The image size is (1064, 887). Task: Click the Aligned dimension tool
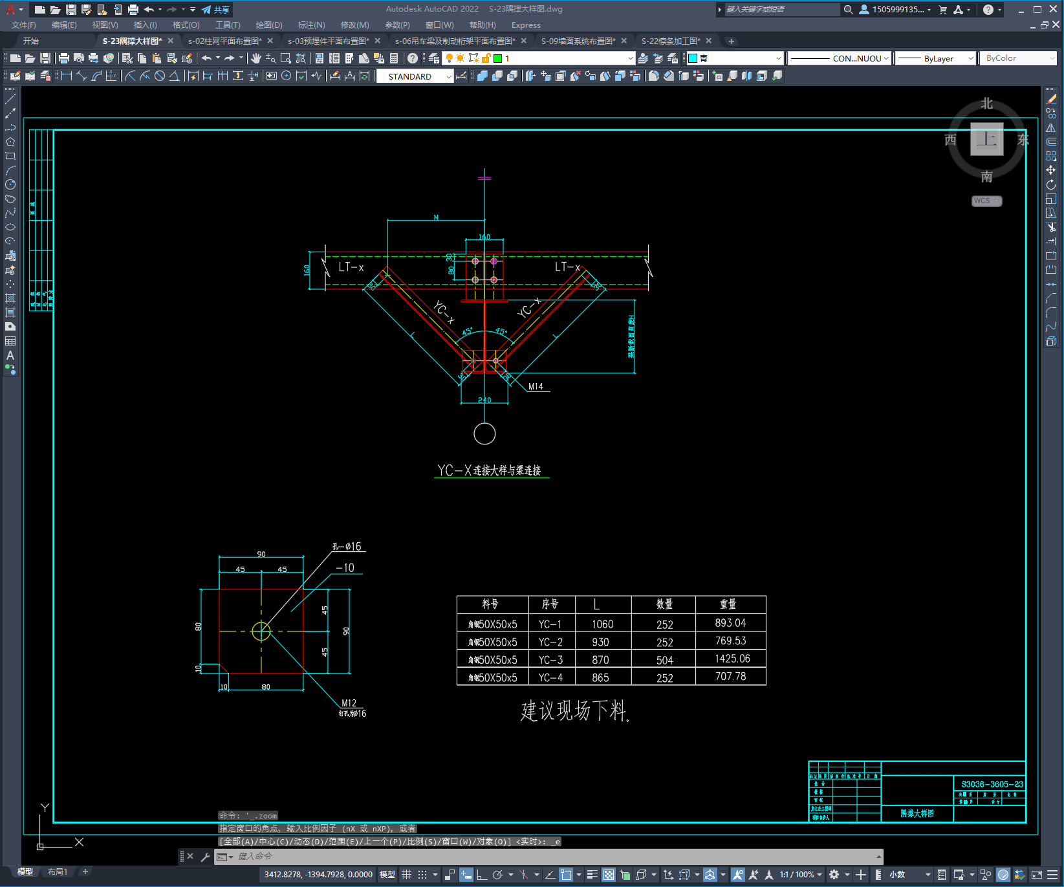[x=81, y=76]
